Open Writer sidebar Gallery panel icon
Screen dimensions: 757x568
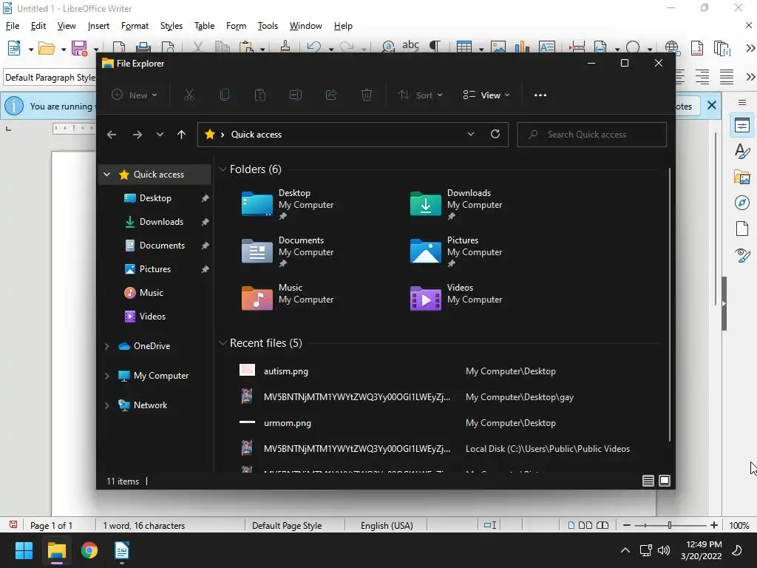point(742,177)
